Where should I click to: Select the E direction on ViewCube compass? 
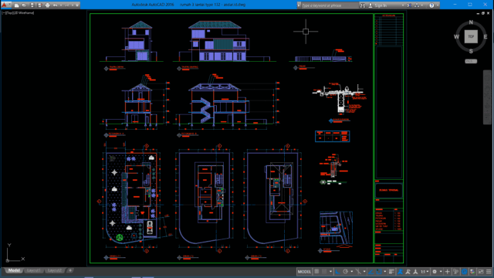coord(486,37)
